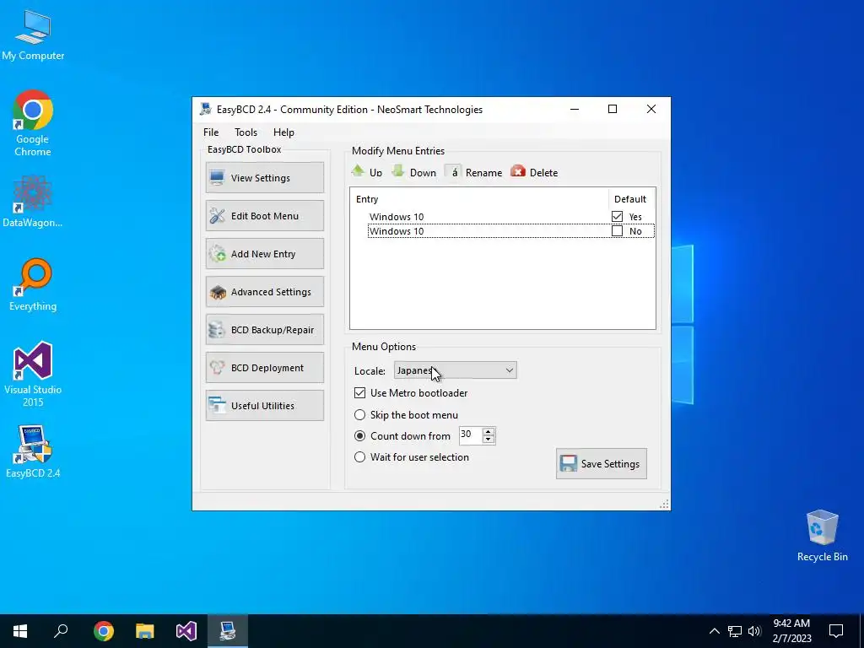Open the EasyBCD 2.4 desktop shortcut
Image resolution: width=864 pixels, height=648 pixels.
(x=33, y=451)
